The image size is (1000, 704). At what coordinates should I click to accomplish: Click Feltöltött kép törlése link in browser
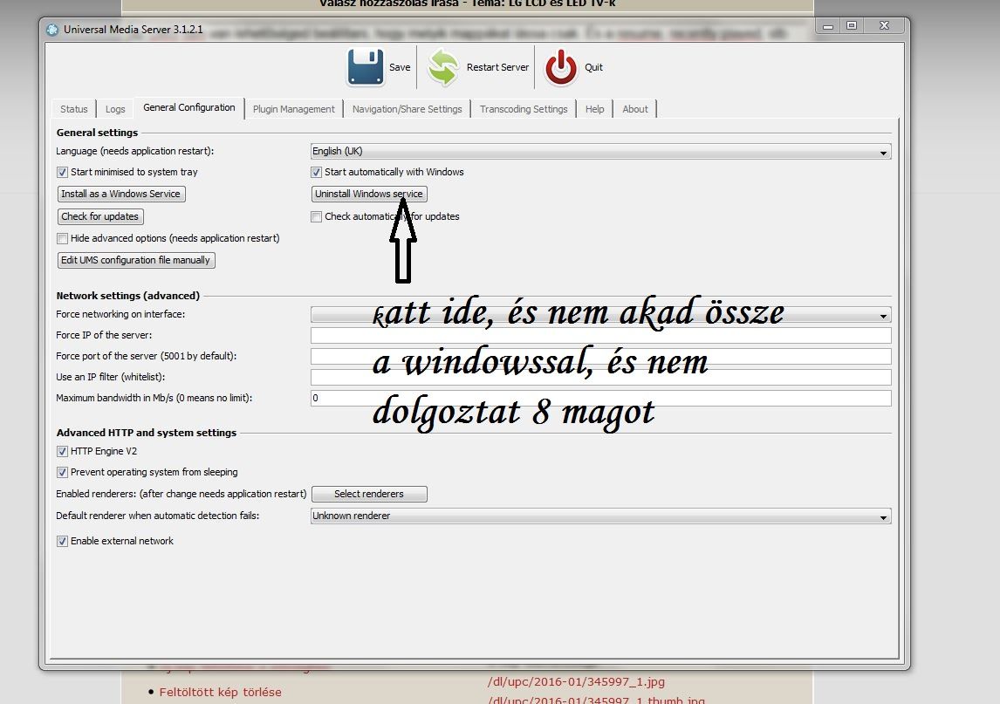[x=220, y=692]
